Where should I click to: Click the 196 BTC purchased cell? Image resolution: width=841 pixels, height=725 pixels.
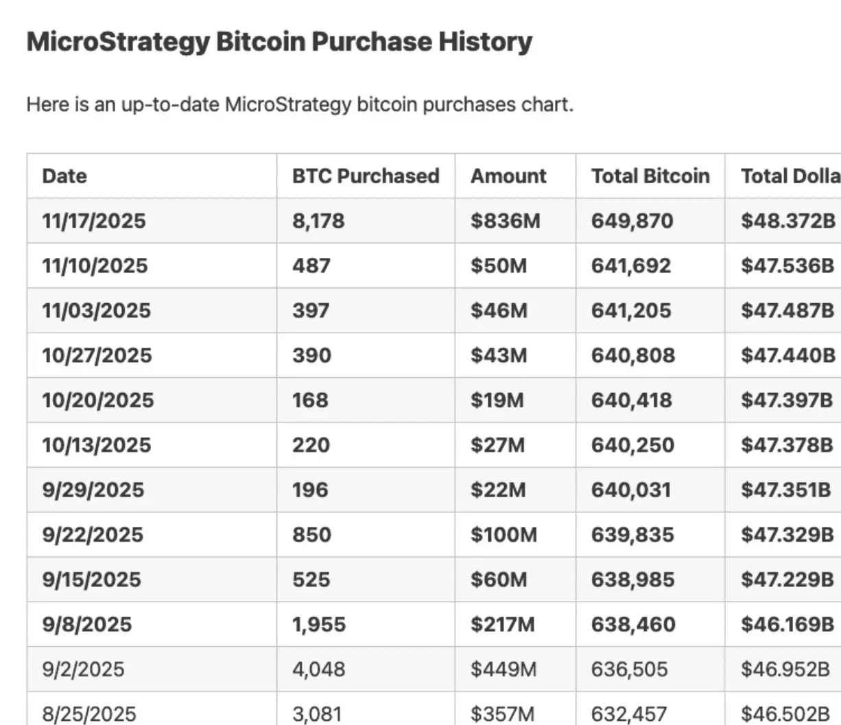point(310,490)
